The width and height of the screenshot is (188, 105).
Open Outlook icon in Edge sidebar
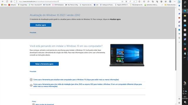pyautogui.click(x=179, y=30)
